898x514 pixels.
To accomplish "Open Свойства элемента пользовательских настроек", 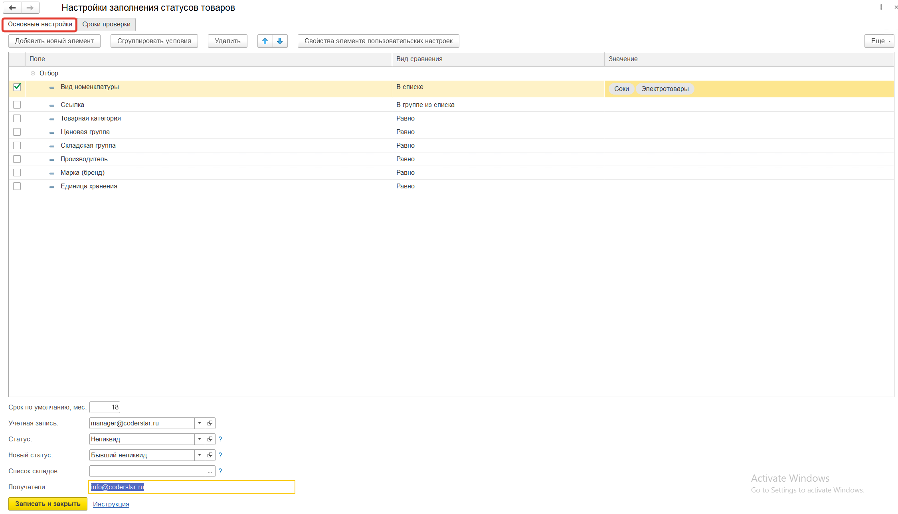I will 378,41.
